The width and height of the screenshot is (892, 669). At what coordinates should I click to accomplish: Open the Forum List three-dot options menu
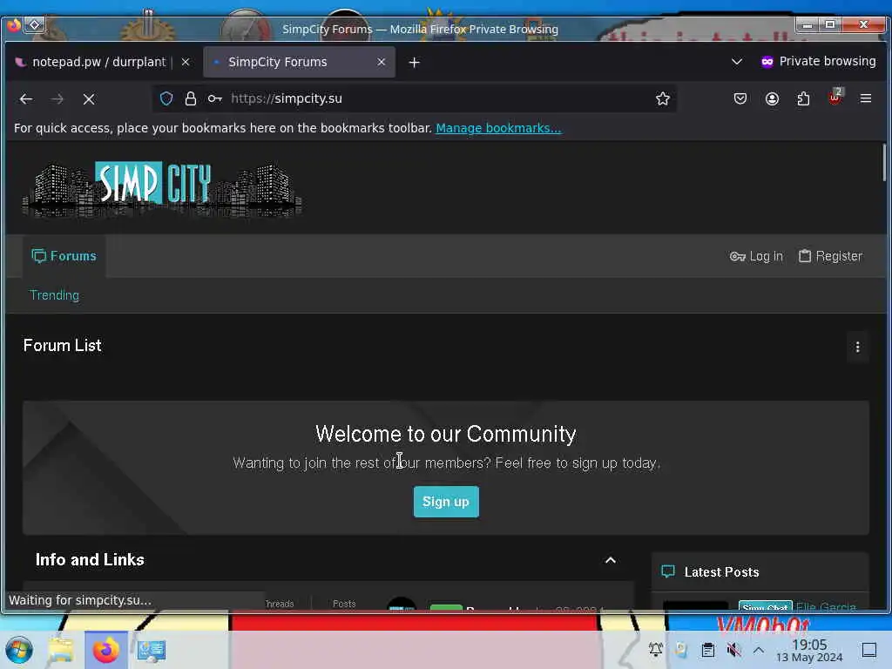click(857, 347)
